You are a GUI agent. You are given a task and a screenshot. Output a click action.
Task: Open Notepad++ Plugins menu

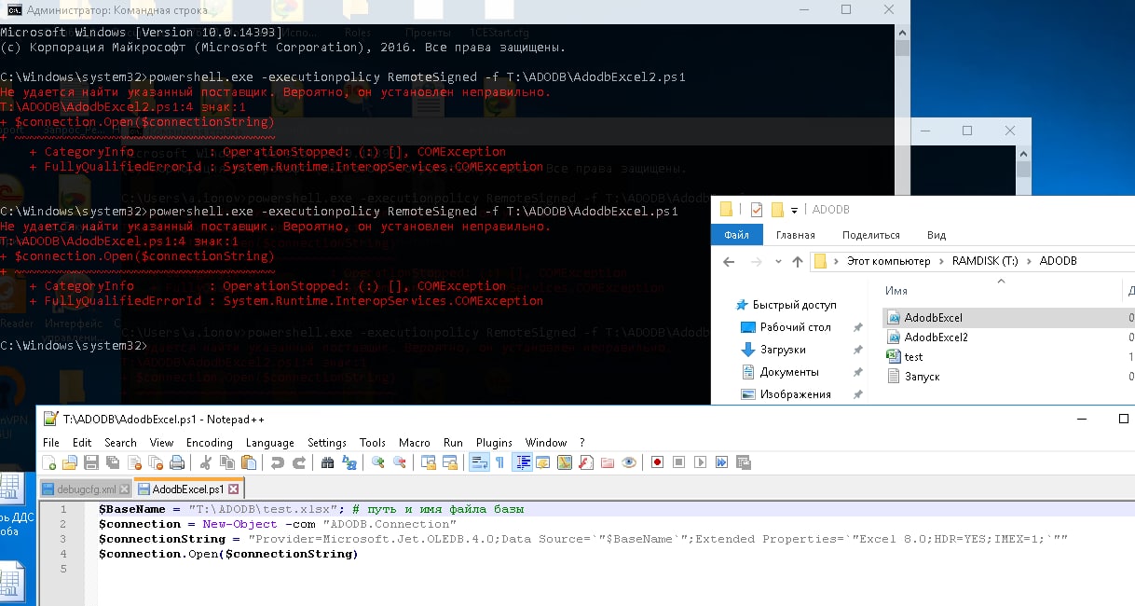(494, 442)
